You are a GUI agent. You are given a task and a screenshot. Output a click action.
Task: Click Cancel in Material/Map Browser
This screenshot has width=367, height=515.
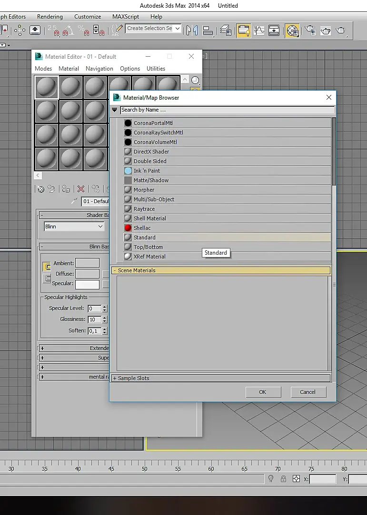pos(307,392)
